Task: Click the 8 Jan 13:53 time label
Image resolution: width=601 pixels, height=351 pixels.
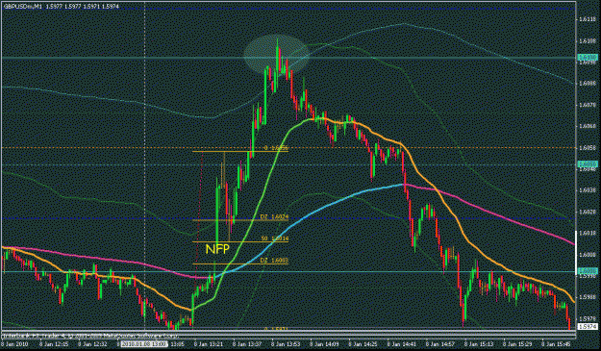Action: pos(286,344)
